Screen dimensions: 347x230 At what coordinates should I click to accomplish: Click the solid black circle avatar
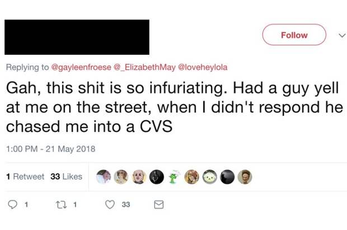[x=227, y=177]
